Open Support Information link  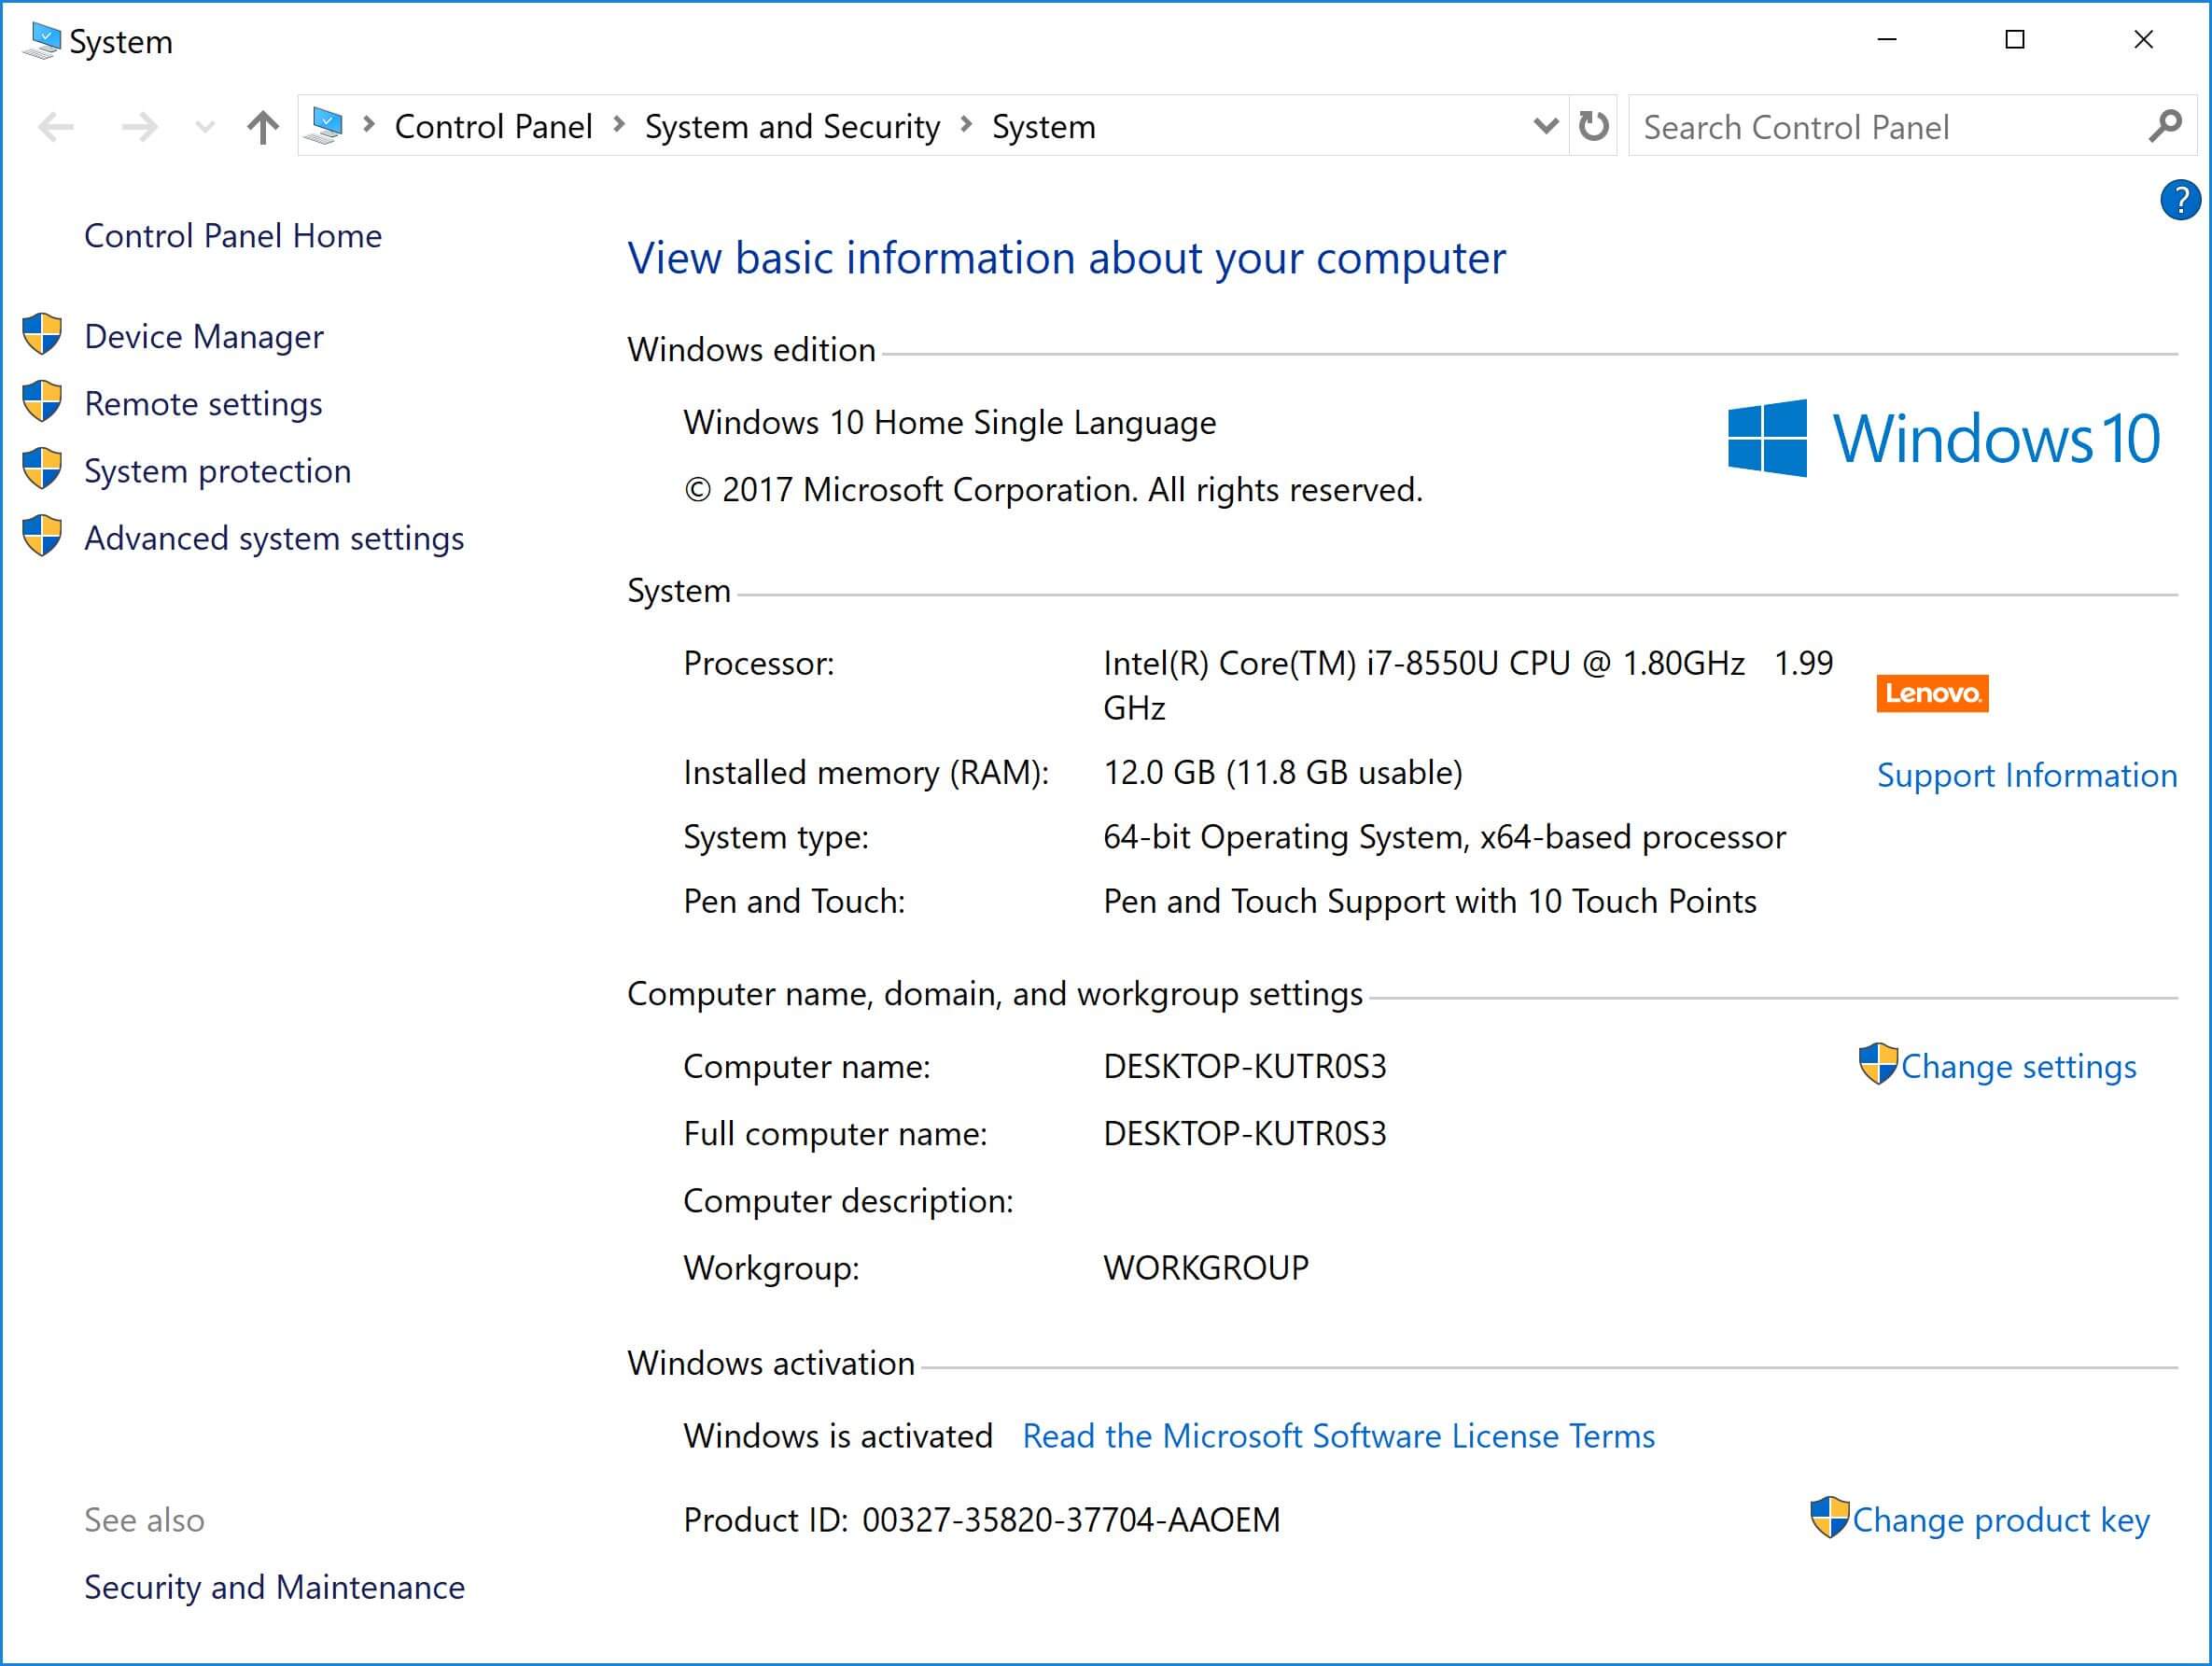point(2027,776)
